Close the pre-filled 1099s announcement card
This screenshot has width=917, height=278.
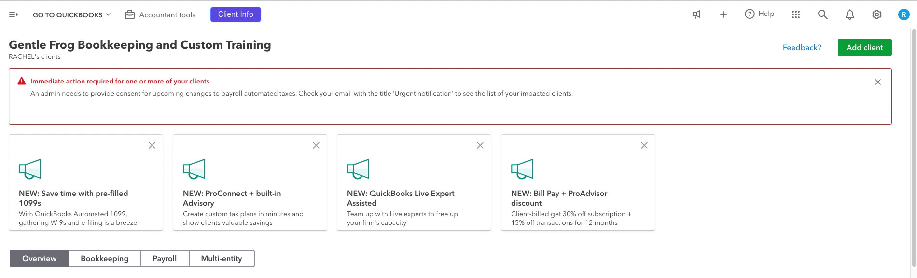click(152, 145)
